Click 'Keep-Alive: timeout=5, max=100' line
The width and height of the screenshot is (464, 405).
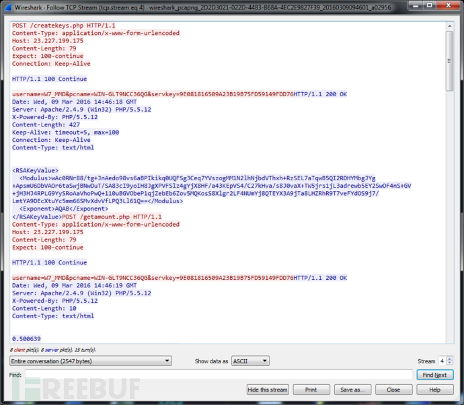(x=65, y=133)
